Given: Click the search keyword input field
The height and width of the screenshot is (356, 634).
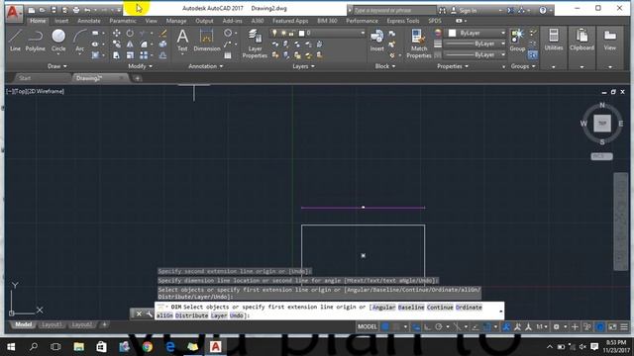Looking at the screenshot, I should point(394,10).
